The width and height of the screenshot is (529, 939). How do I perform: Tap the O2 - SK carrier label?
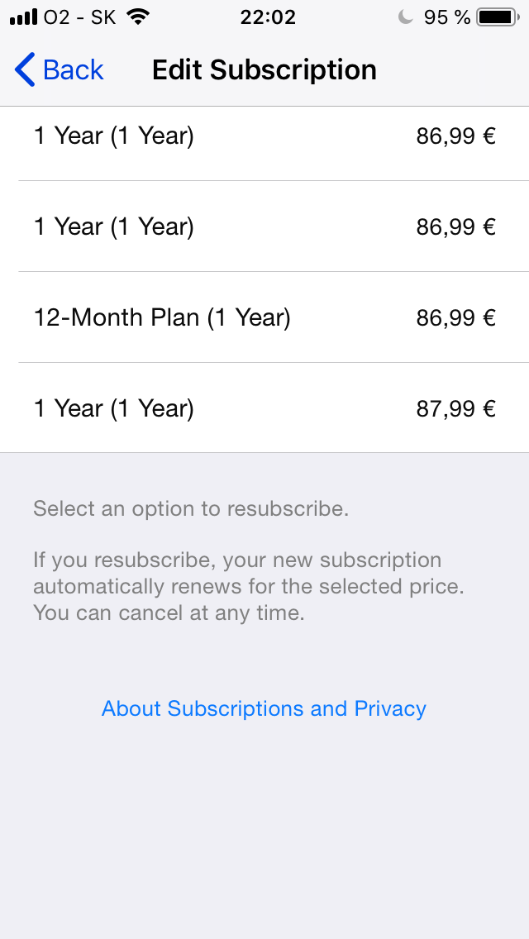(x=79, y=17)
